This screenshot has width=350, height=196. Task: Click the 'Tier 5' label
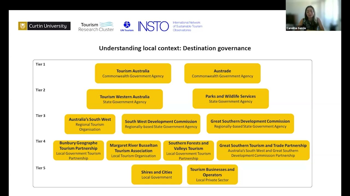pyautogui.click(x=40, y=168)
